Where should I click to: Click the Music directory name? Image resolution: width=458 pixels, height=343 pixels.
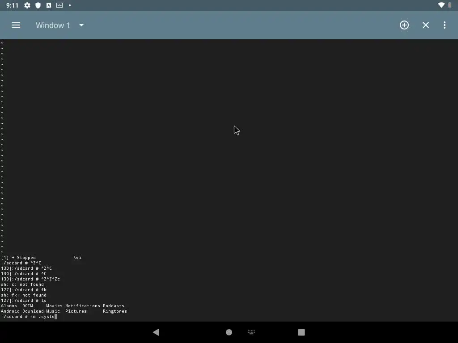[53, 311]
